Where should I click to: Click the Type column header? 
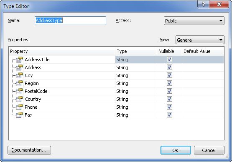(x=136, y=51)
